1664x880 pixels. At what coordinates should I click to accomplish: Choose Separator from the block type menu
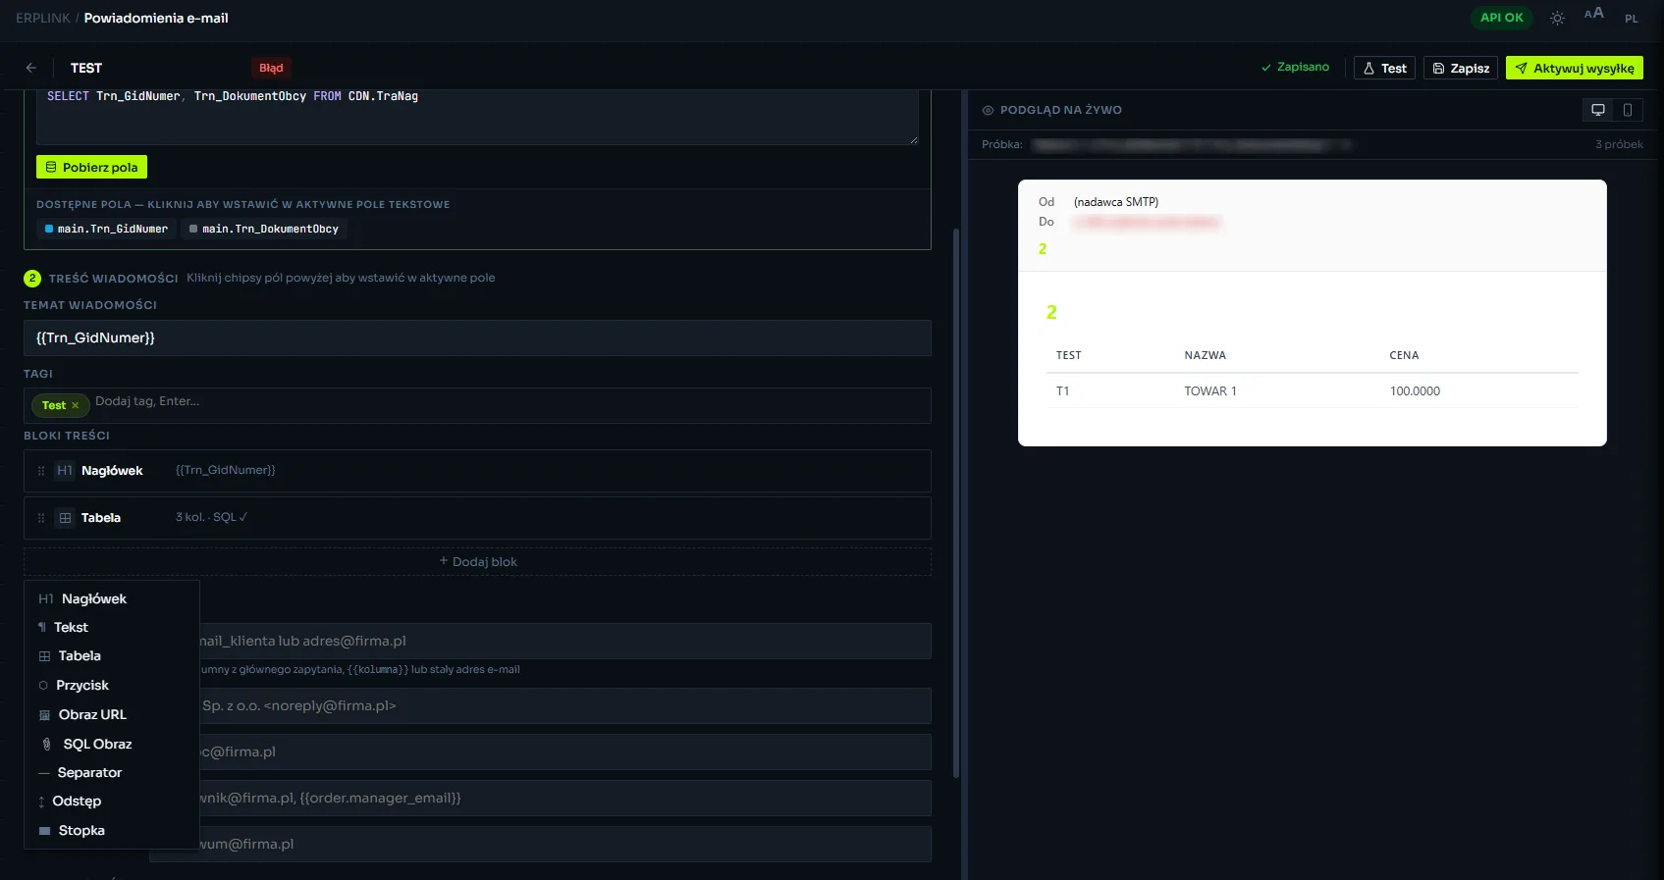[112, 772]
